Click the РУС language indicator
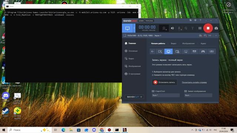237x133 pixels. (216, 130)
